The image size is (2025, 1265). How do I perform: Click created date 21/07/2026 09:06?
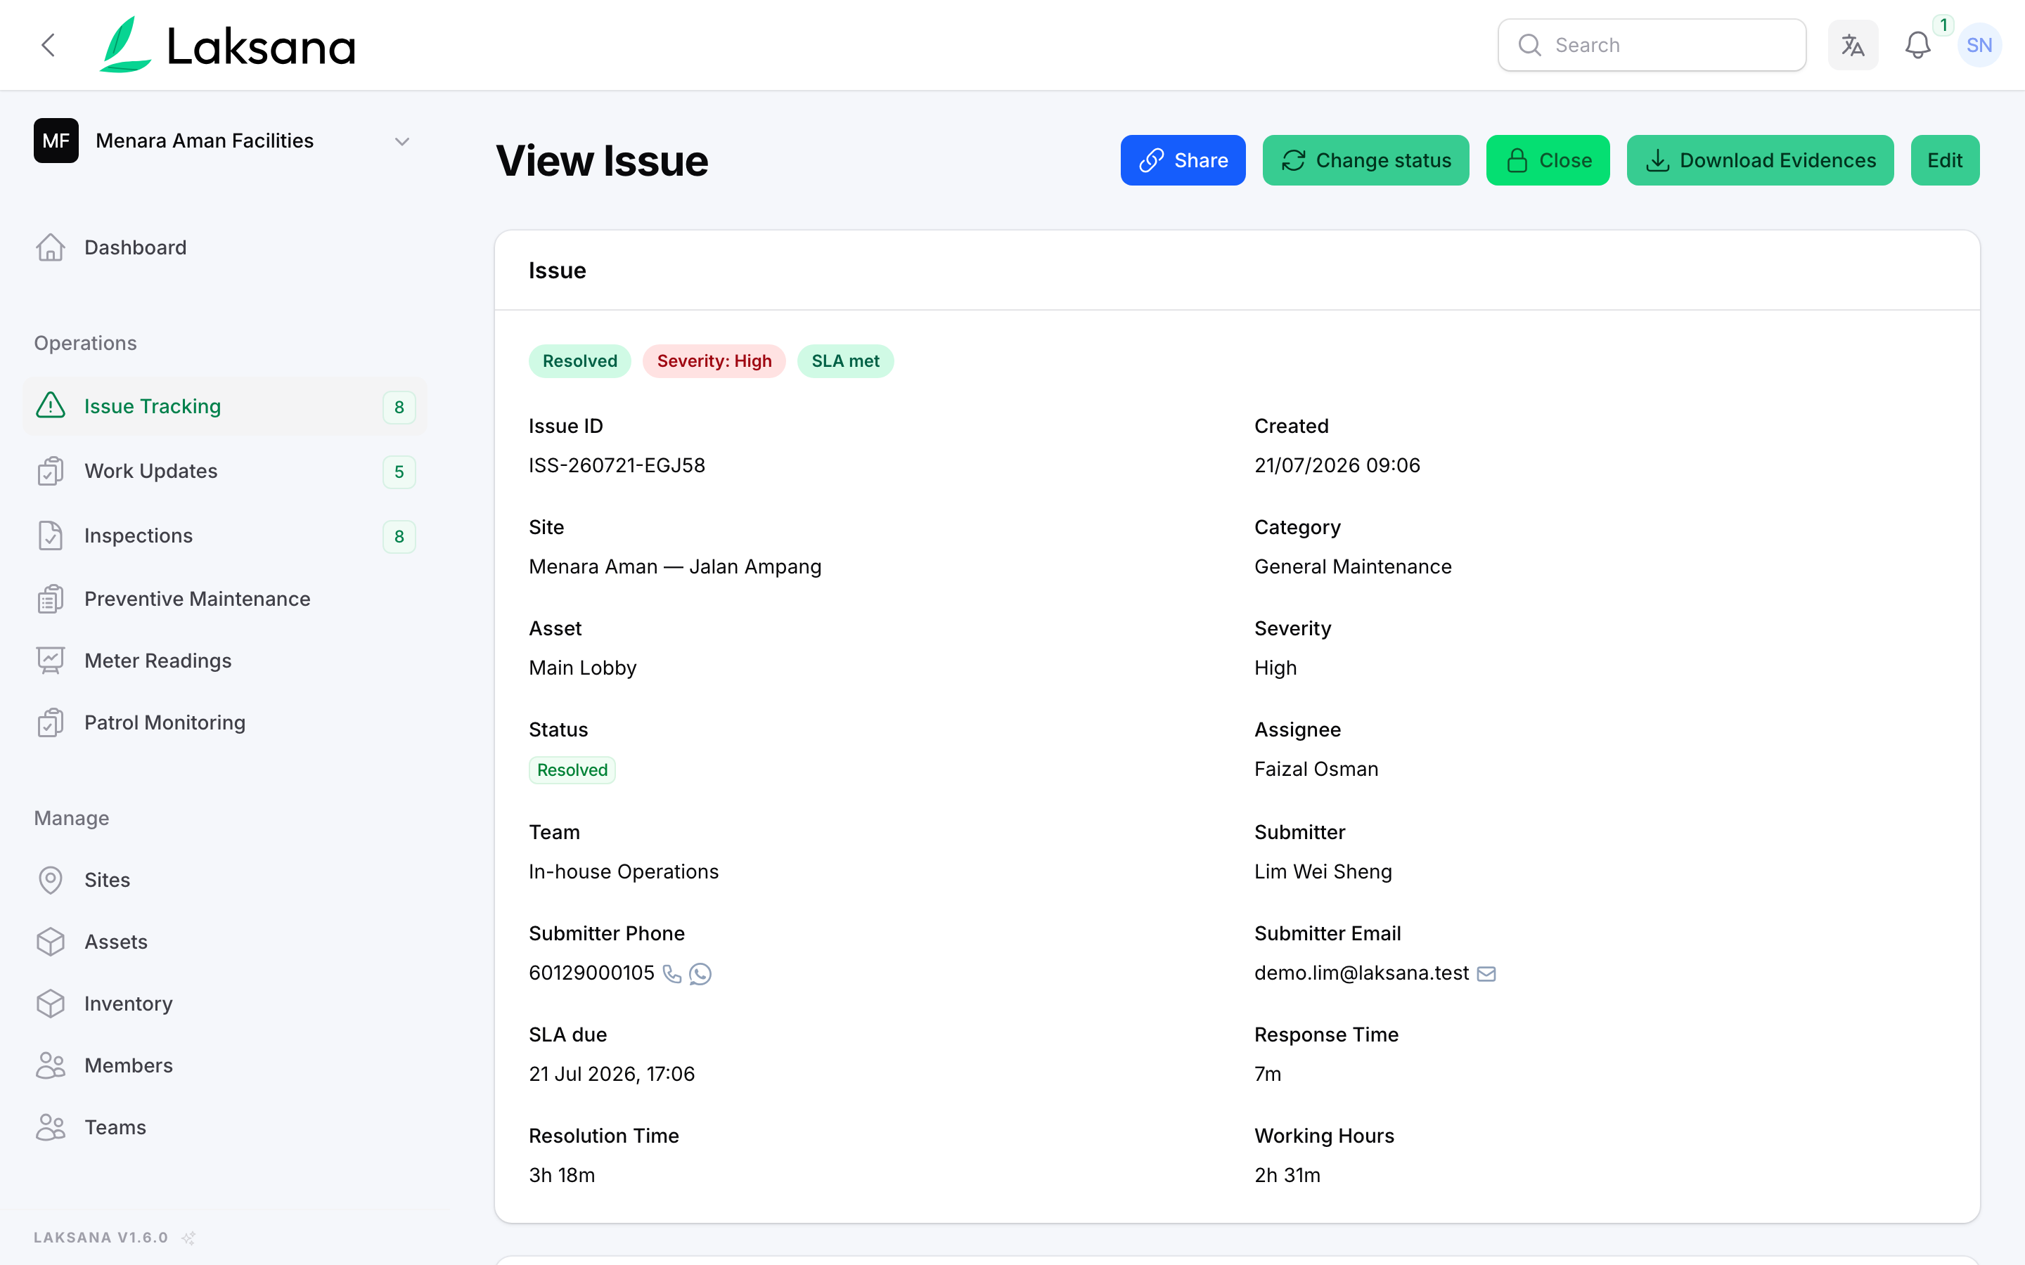(x=1337, y=465)
